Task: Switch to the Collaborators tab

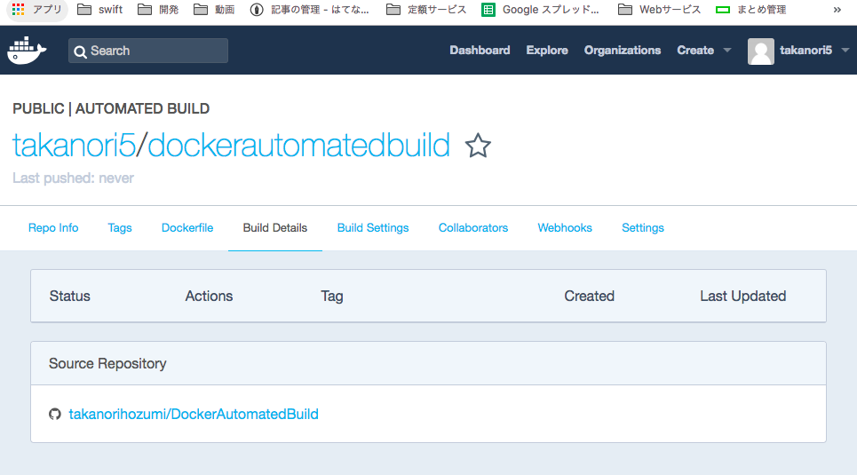Action: 473,228
